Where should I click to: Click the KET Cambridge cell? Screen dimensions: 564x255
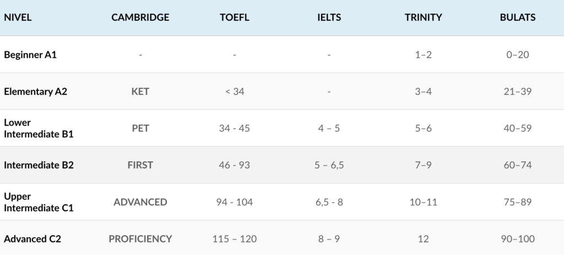[x=140, y=91]
